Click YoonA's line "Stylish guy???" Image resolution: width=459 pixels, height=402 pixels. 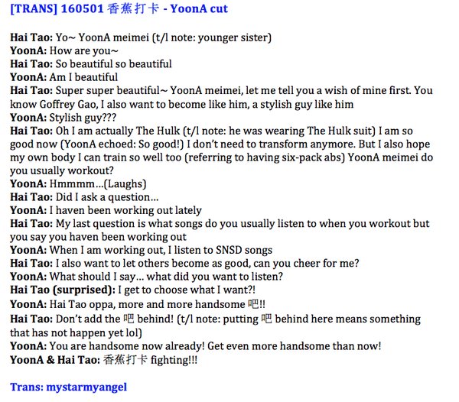coord(78,117)
